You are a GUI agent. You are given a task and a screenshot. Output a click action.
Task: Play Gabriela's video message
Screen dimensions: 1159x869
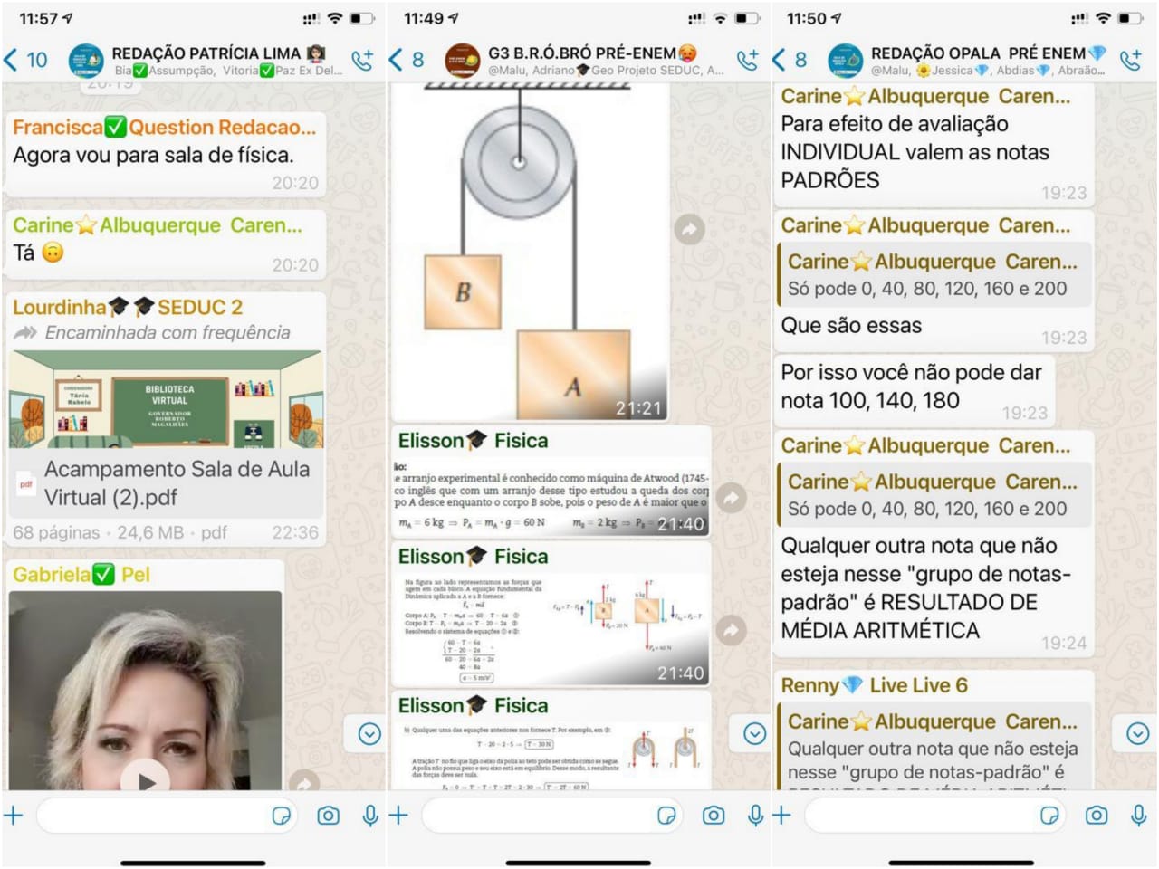tap(147, 778)
